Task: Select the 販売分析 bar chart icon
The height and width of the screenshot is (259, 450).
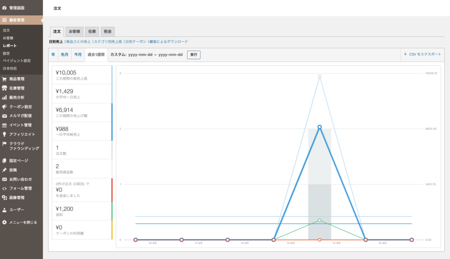Action: [4, 98]
